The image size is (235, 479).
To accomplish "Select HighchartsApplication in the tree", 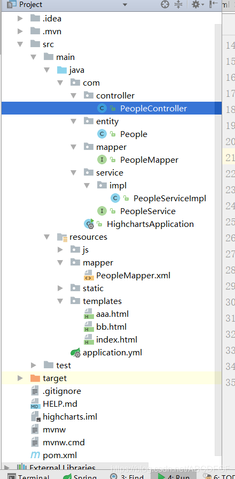I will (150, 224).
